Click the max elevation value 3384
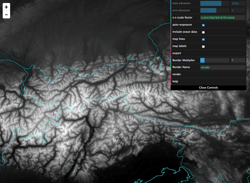Image resolution: width=250 pixels, height=183 pixels. (238, 4)
